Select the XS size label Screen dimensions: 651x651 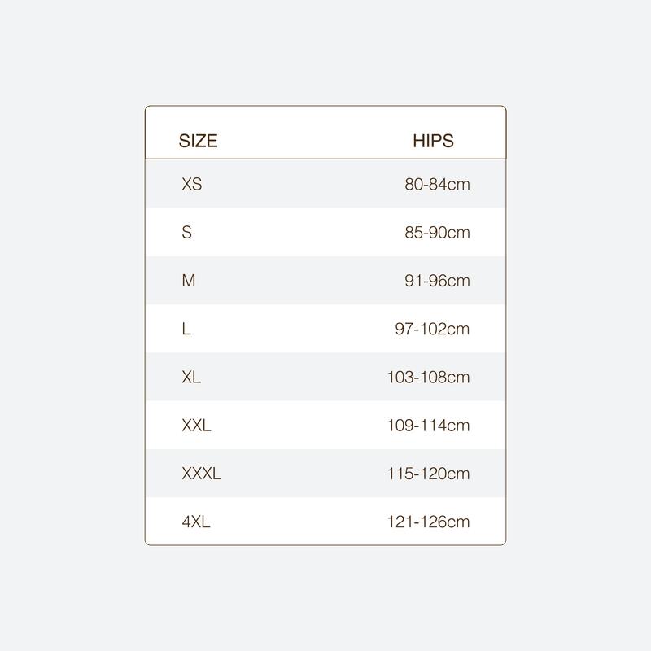[192, 184]
